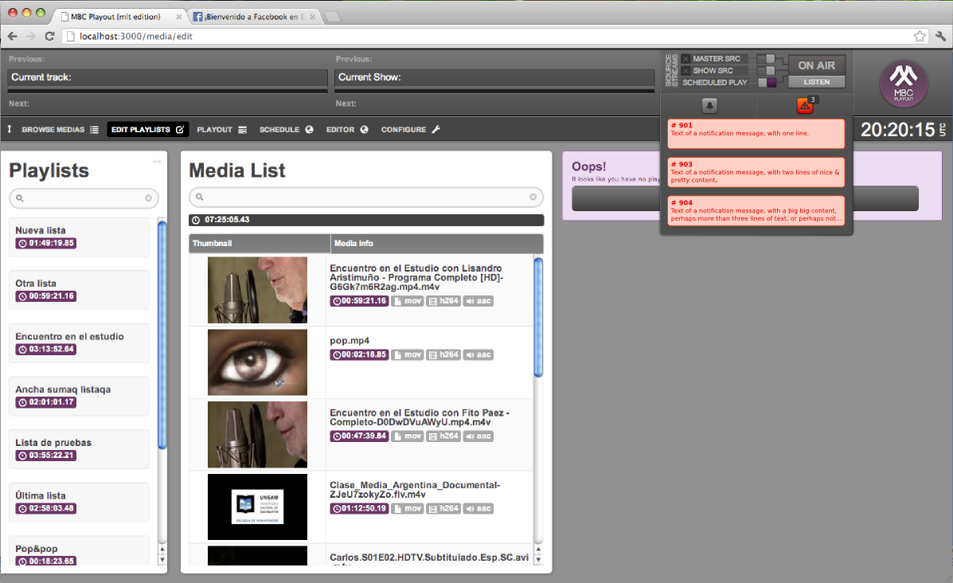
Task: Open the BROWSE MEDIAS menu
Action: pos(60,130)
